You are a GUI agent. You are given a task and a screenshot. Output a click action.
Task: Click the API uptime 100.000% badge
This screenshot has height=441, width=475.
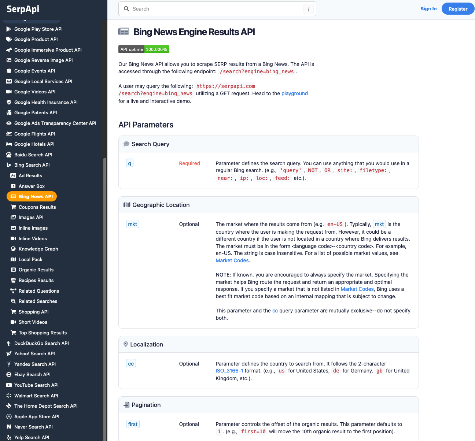[144, 49]
